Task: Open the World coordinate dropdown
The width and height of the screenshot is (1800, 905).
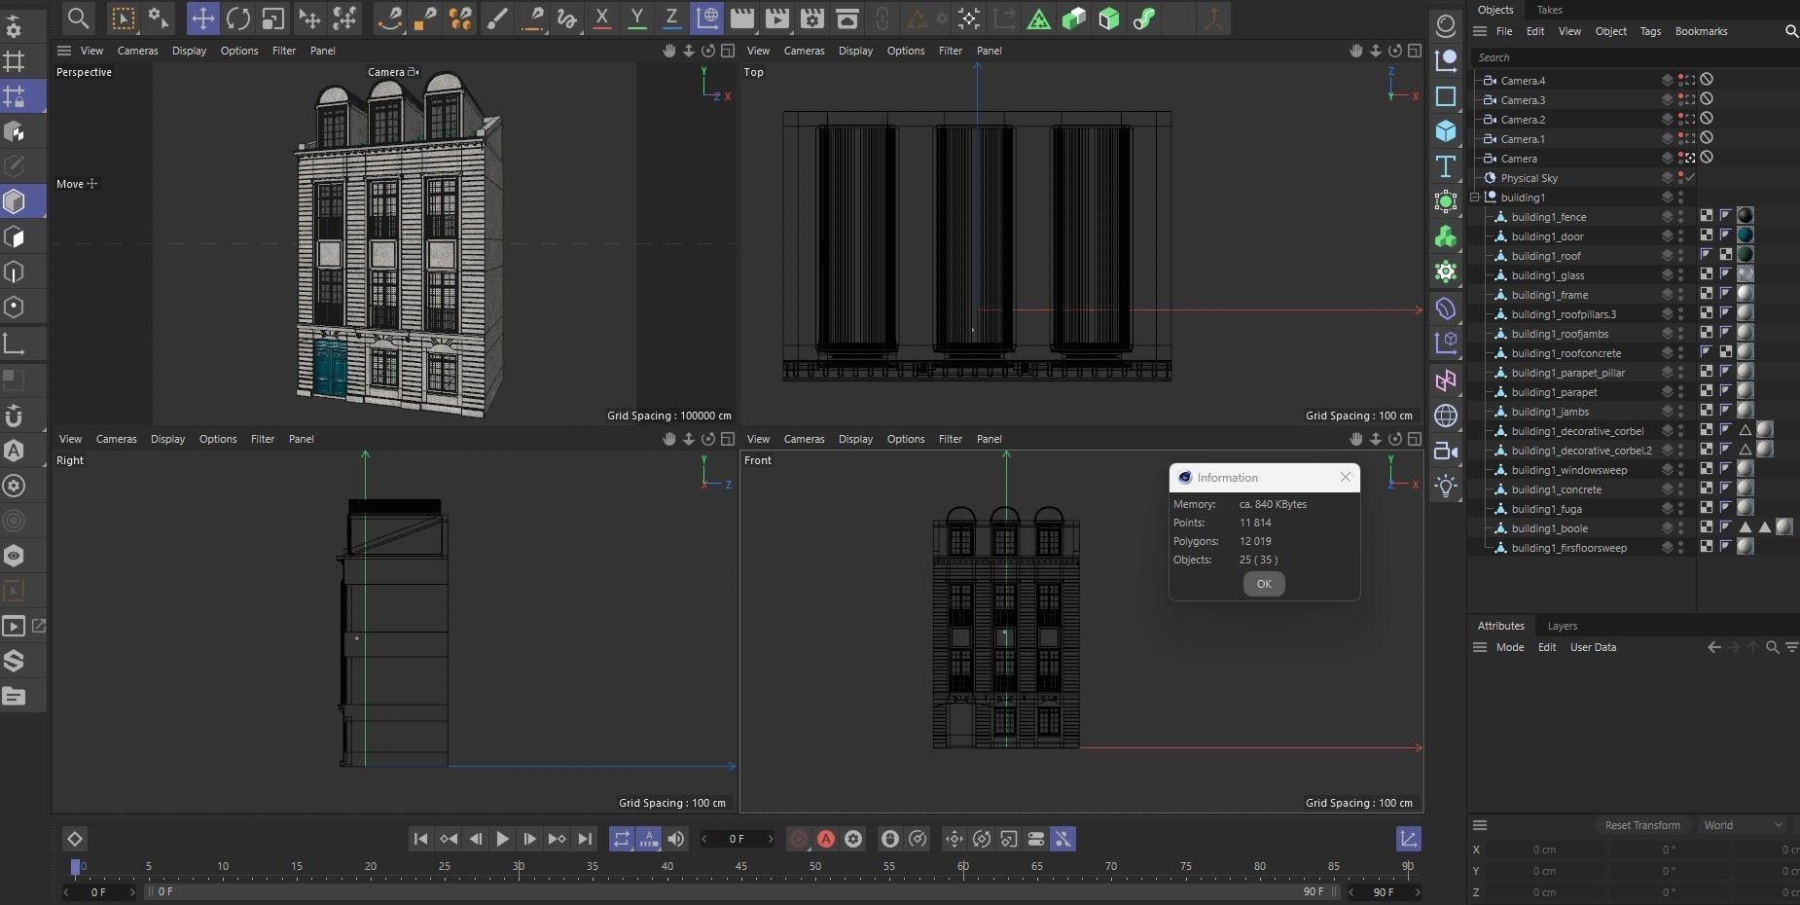Action: pyautogui.click(x=1743, y=825)
